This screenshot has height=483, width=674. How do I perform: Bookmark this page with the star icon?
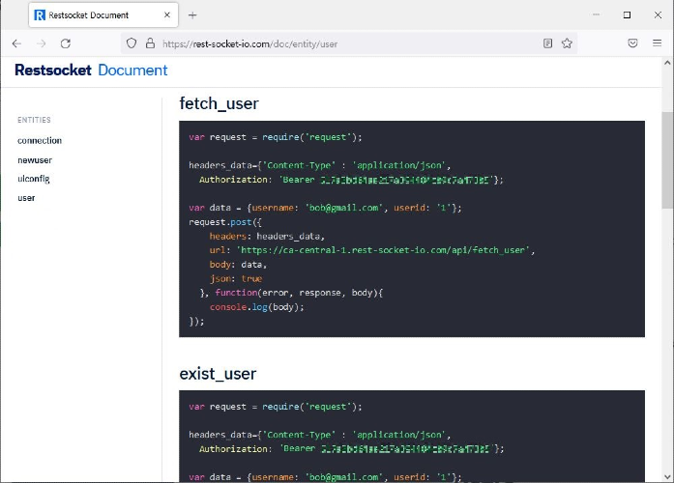(567, 43)
